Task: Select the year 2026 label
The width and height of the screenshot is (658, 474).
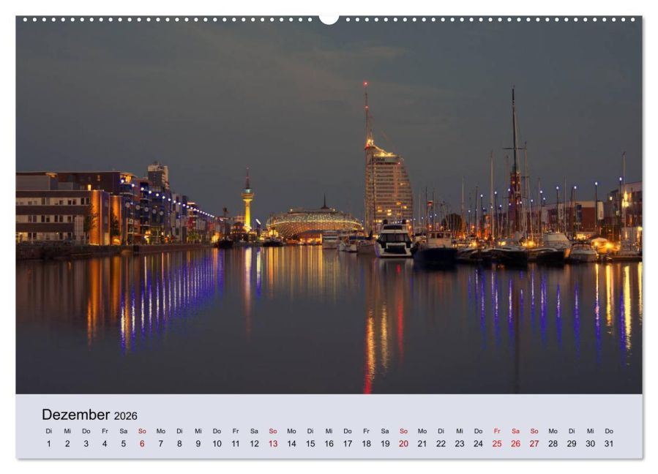Action: (x=125, y=416)
